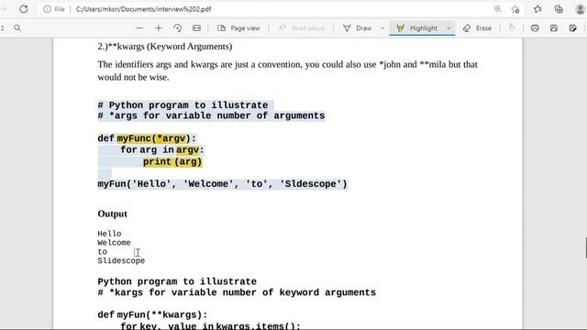Click the 'def myFun(**kwargs):' code line
The image size is (587, 330).
152,314
